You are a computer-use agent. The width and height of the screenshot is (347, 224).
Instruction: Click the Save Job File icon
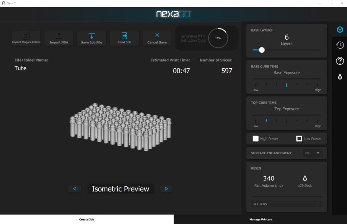click(x=91, y=36)
